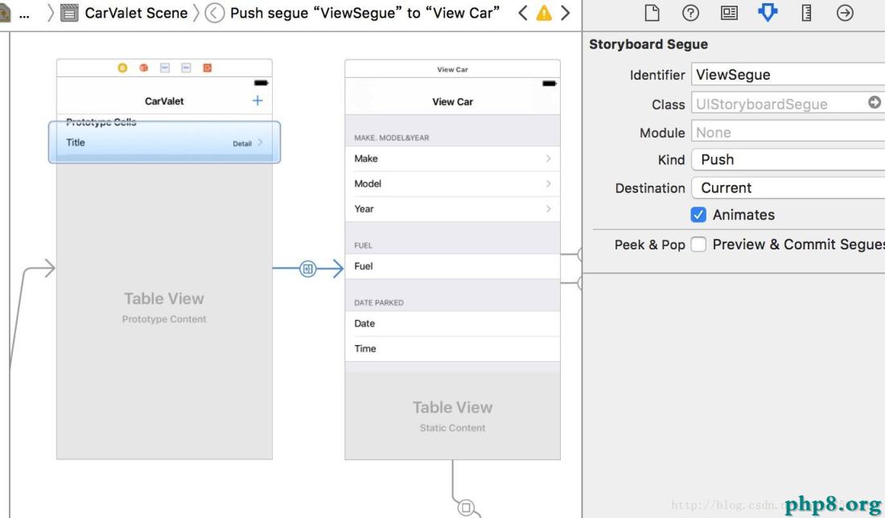
Task: Go to next issue with right chevron
Action: [x=565, y=13]
